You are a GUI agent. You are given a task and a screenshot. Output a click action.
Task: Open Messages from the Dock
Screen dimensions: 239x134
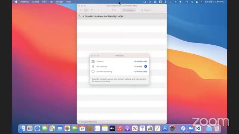(x=45, y=128)
